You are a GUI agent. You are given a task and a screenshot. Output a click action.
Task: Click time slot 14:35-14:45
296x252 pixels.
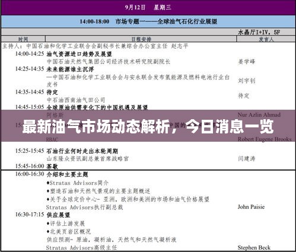click(x=30, y=92)
